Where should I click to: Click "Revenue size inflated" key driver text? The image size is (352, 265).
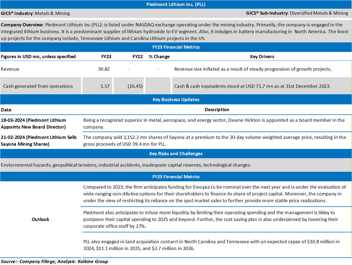pyautogui.click(x=253, y=69)
